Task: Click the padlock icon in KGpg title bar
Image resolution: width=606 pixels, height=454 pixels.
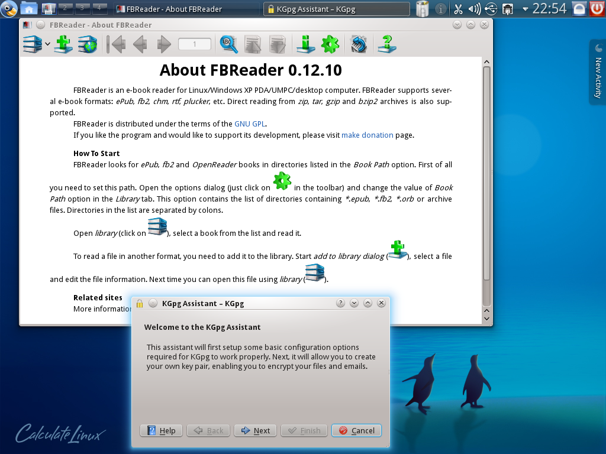Action: click(140, 303)
